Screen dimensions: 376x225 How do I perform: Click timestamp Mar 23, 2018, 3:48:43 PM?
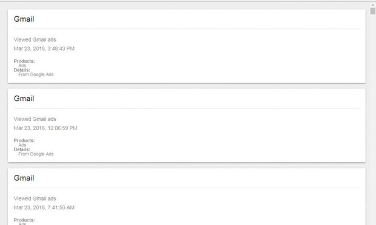click(x=44, y=49)
